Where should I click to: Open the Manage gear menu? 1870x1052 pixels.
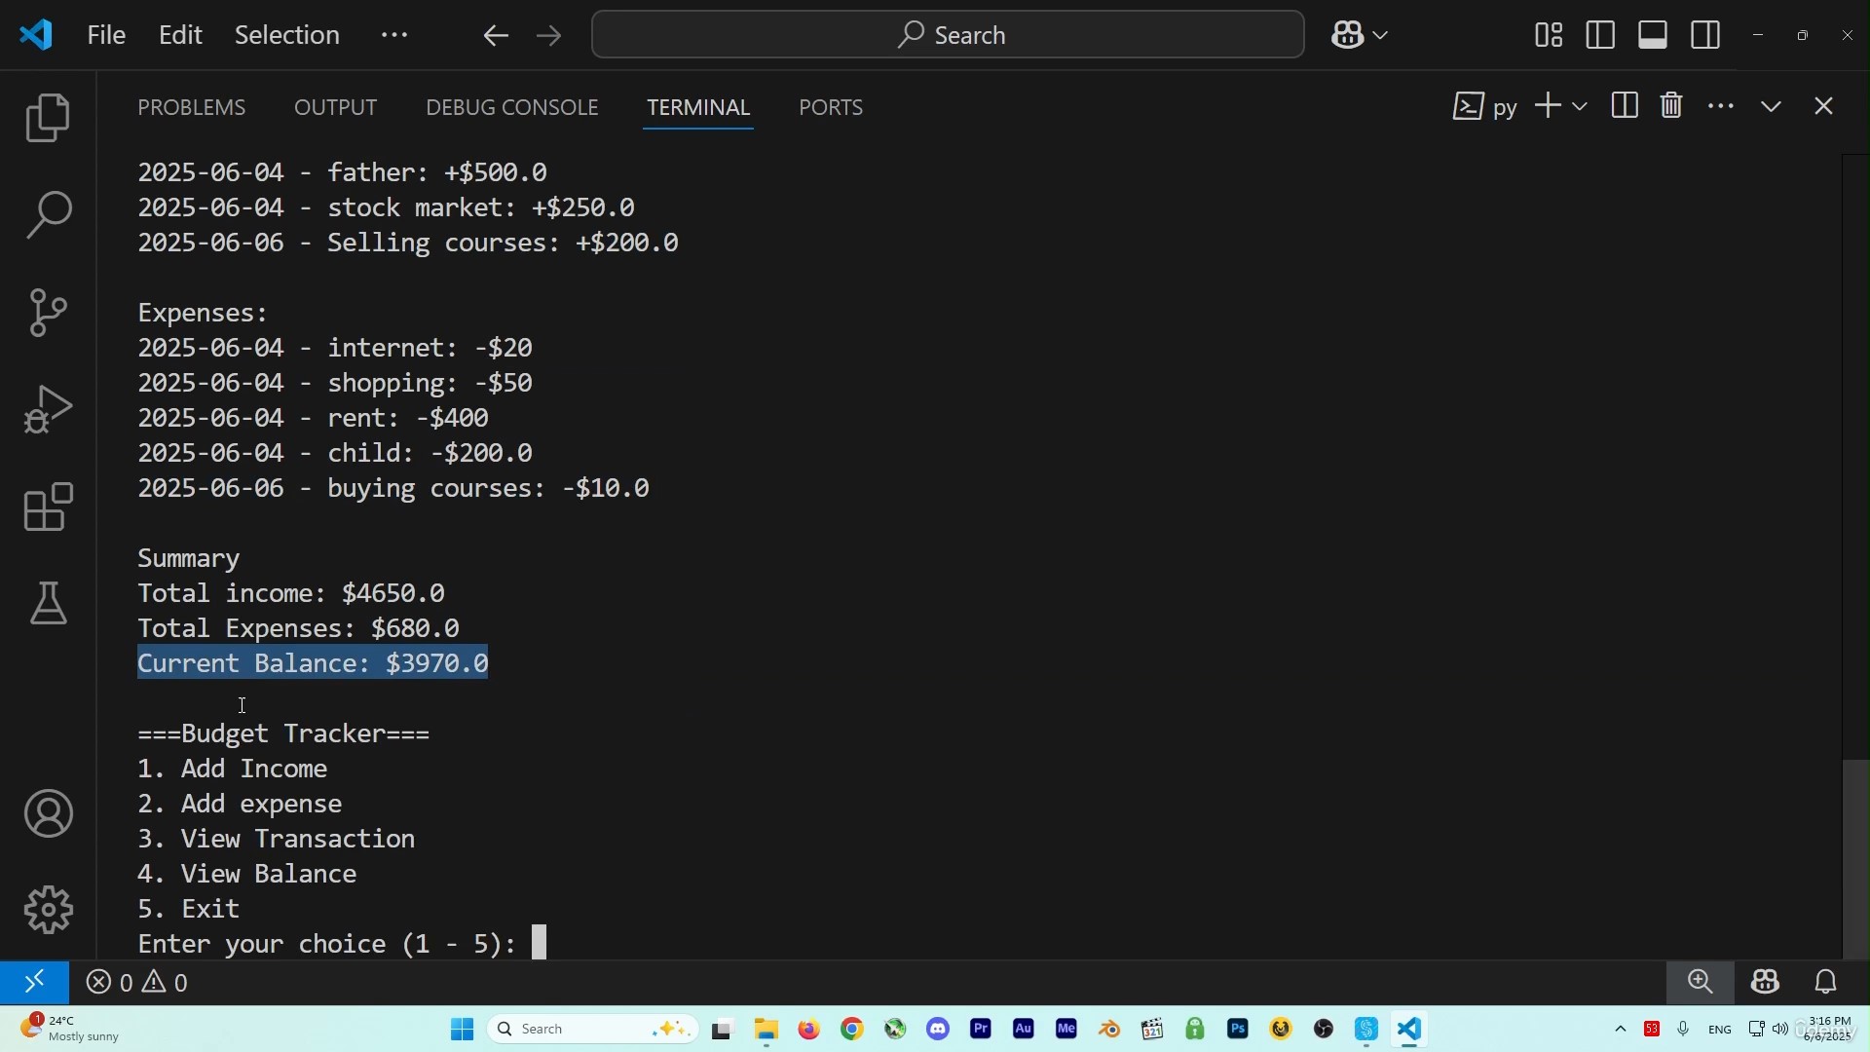click(x=48, y=910)
